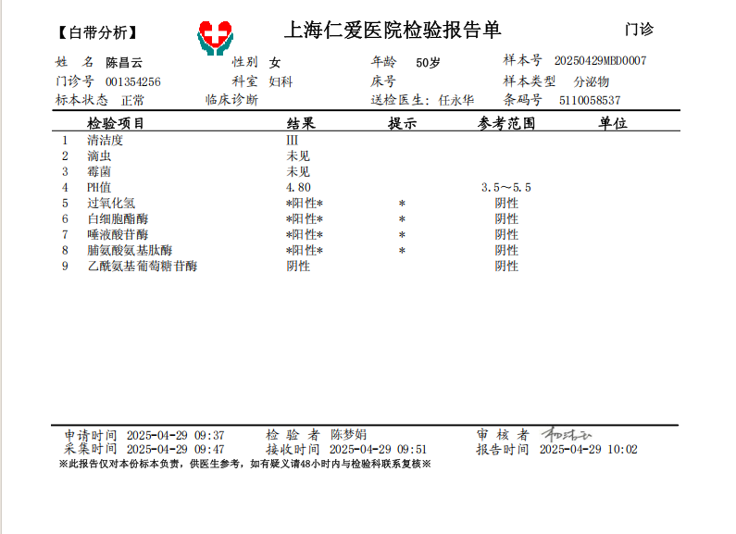Select request time 2025-04-29 09:37
Viewport: 736px width, 534px height.
coord(176,436)
